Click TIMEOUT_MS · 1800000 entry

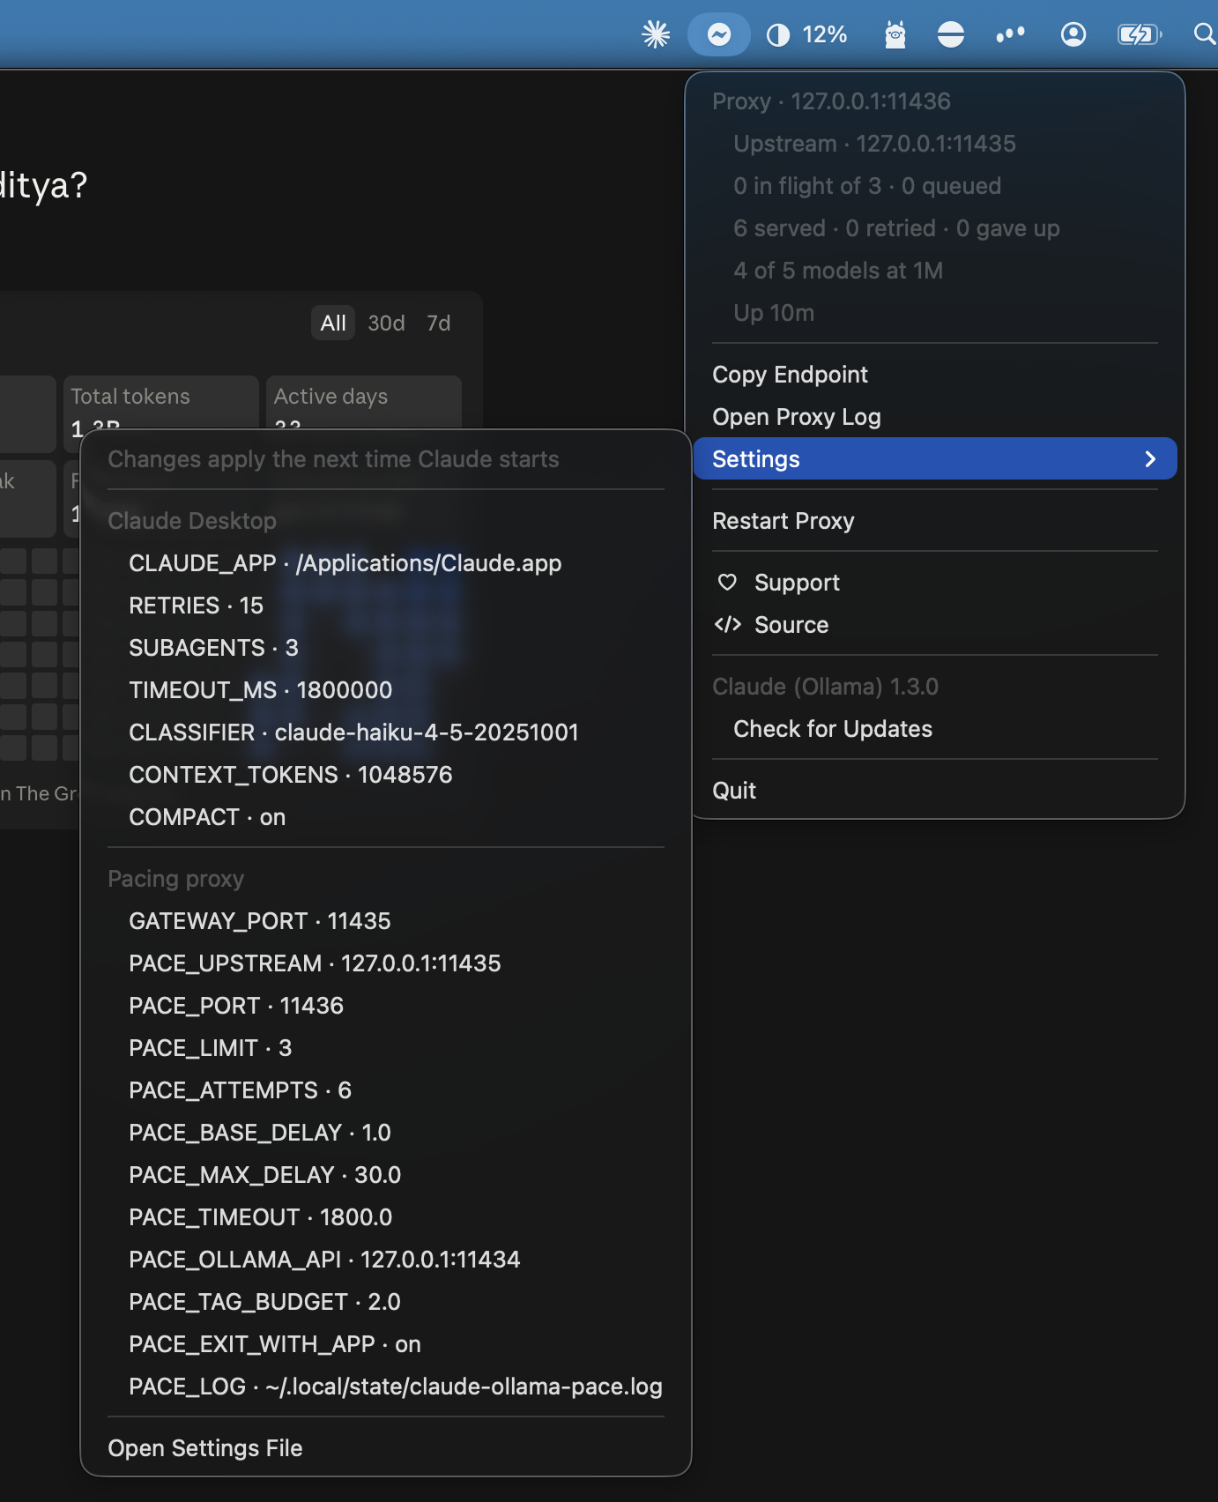click(386, 689)
